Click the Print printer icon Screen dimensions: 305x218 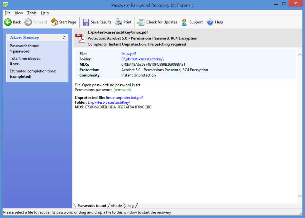coord(119,22)
